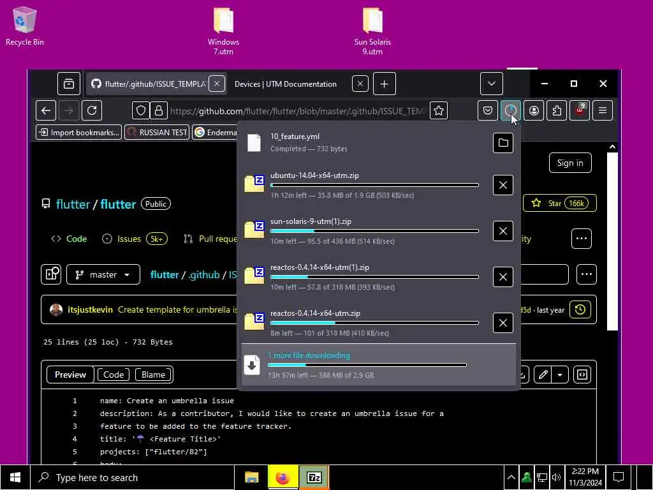
Task: Go back to previous page
Action: click(46, 110)
